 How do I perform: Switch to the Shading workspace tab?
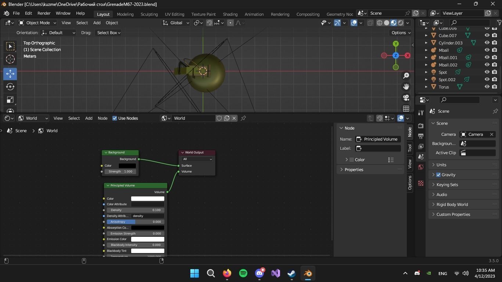pyautogui.click(x=230, y=14)
